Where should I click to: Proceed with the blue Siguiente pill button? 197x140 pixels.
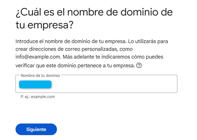pos(36,129)
